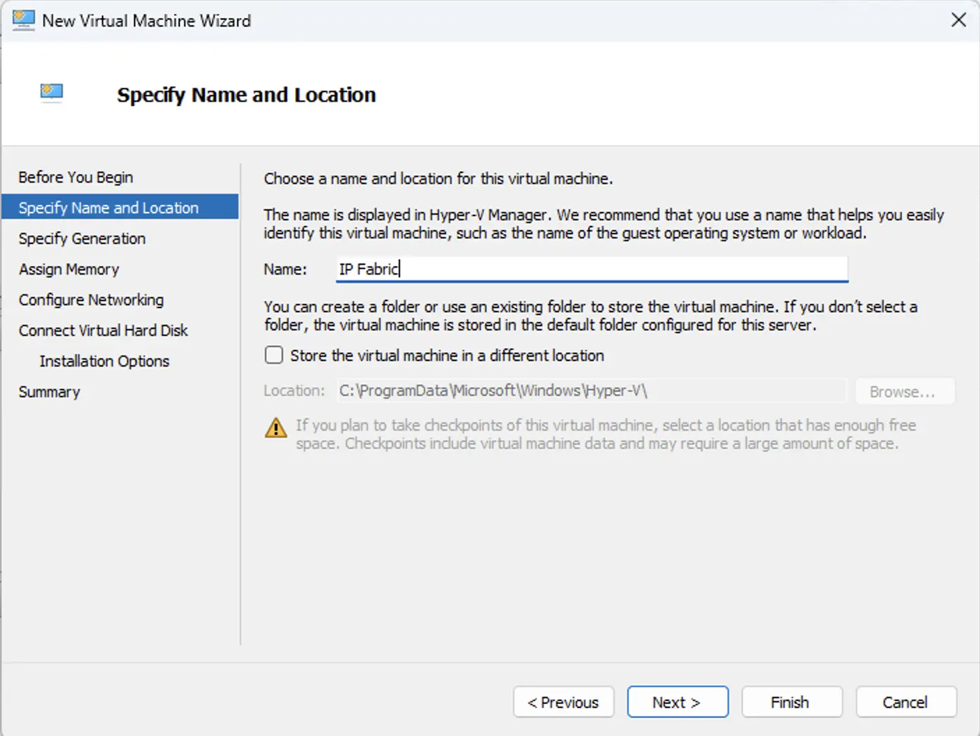Select the Connect Virtual Hard Disk step

103,330
